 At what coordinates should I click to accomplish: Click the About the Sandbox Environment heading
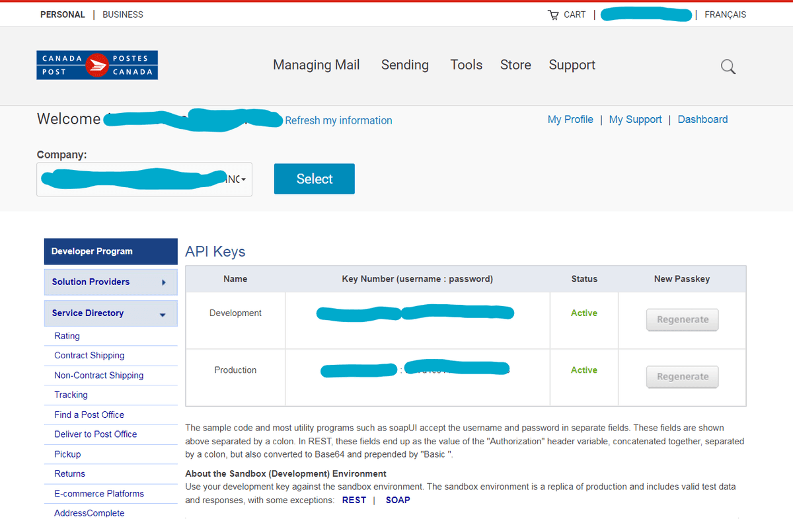[286, 474]
